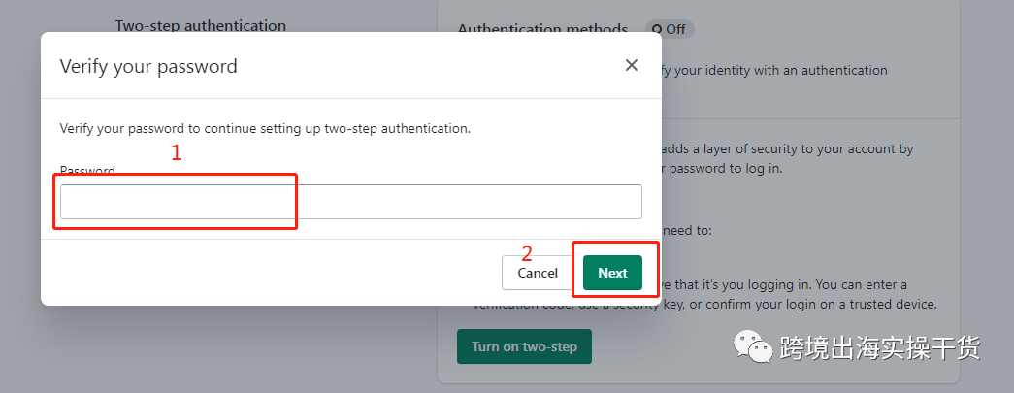
Task: Confirm with the green Next button
Action: tap(612, 273)
